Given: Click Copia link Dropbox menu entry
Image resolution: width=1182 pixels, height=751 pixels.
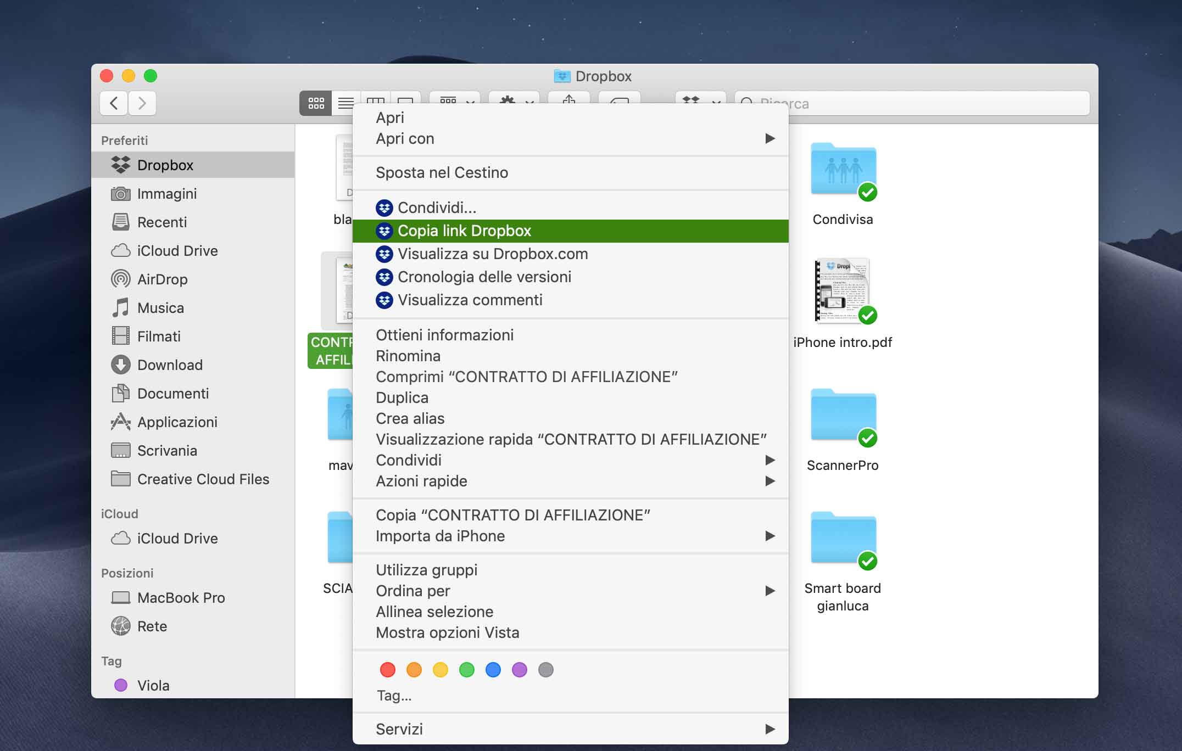Looking at the screenshot, I should pyautogui.click(x=464, y=231).
